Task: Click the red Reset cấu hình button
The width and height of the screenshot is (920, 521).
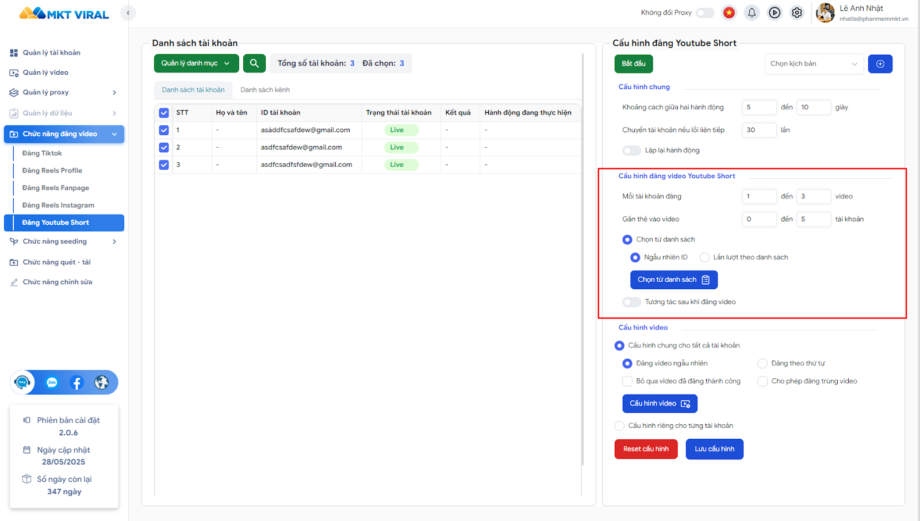Action: click(646, 449)
